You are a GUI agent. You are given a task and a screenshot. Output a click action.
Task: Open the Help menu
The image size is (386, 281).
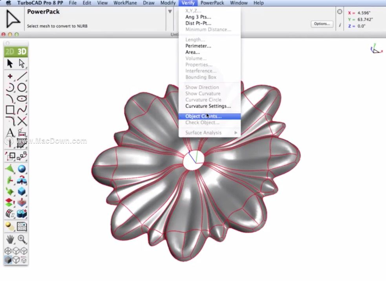click(x=258, y=3)
